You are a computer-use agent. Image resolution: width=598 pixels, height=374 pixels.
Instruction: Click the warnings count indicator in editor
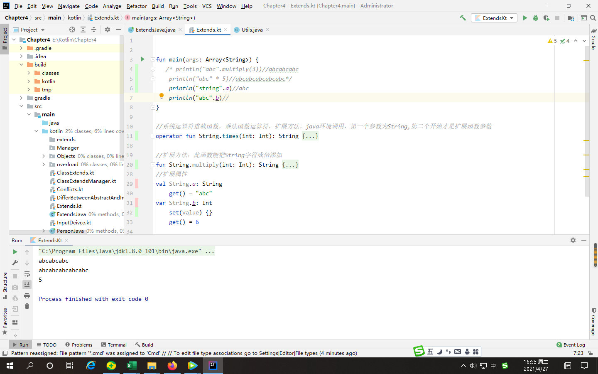[552, 41]
